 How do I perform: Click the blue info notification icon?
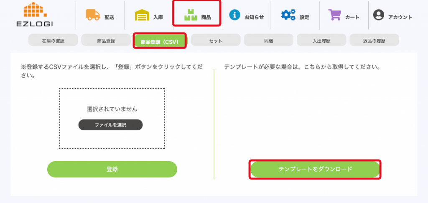(234, 15)
